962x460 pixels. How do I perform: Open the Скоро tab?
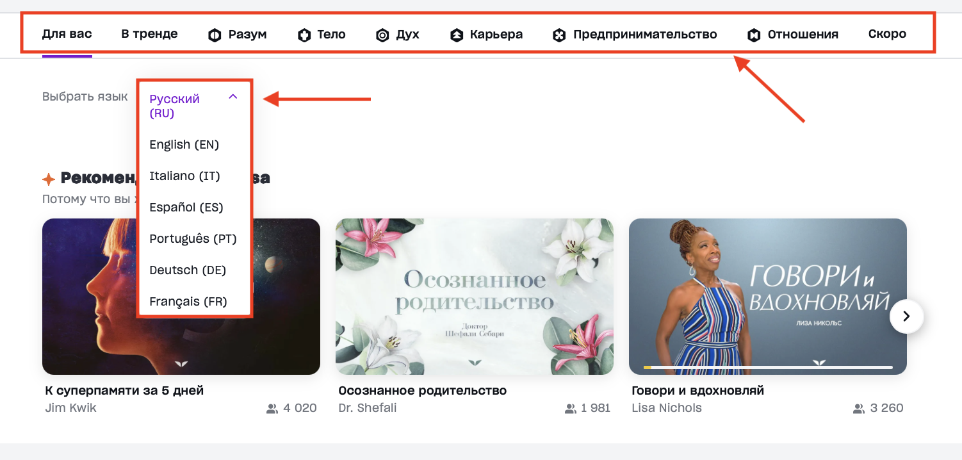point(887,34)
